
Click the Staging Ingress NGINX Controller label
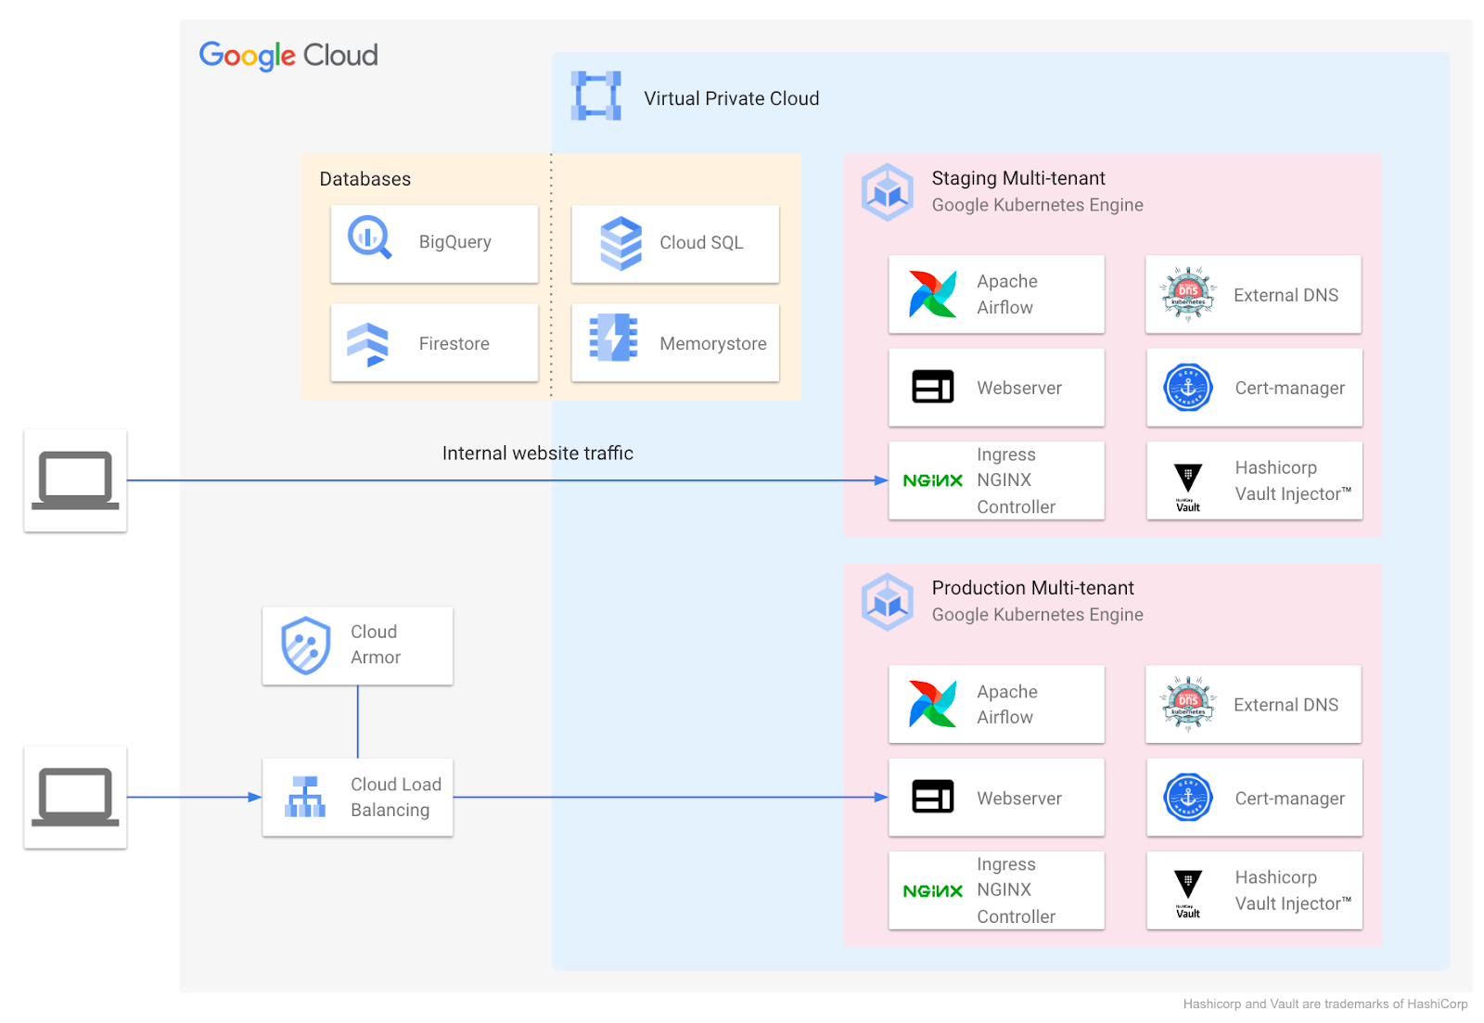click(1016, 480)
